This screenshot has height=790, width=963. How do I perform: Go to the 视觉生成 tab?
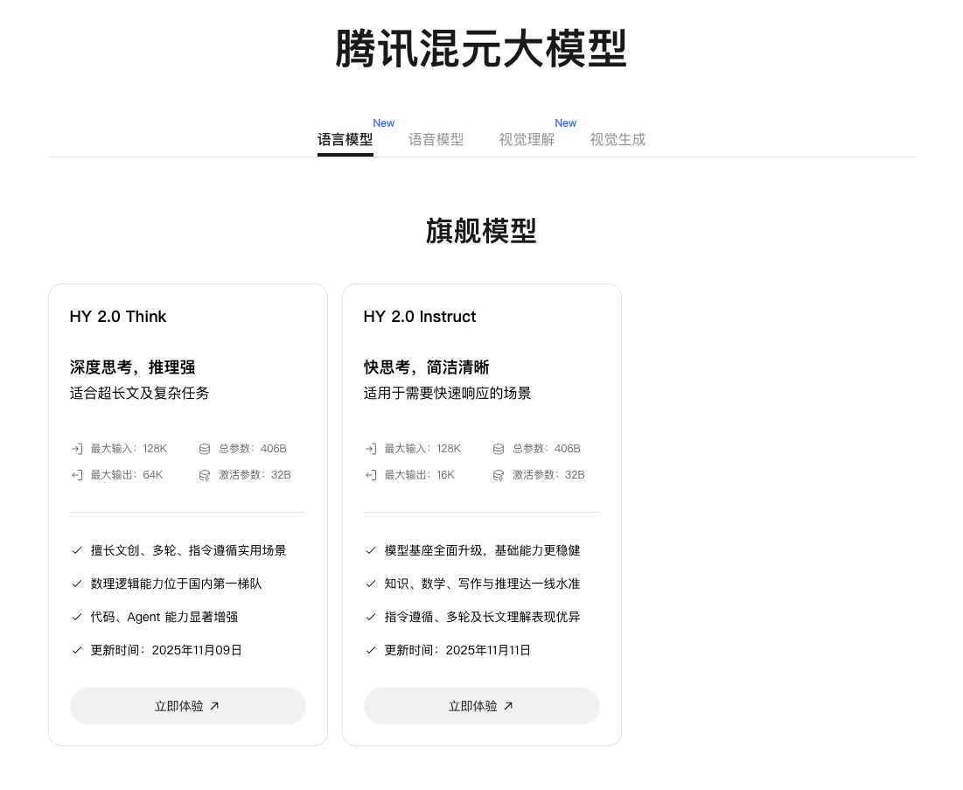618,139
